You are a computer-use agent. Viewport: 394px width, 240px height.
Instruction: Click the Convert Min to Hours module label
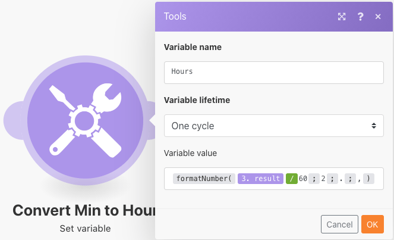[x=84, y=210]
